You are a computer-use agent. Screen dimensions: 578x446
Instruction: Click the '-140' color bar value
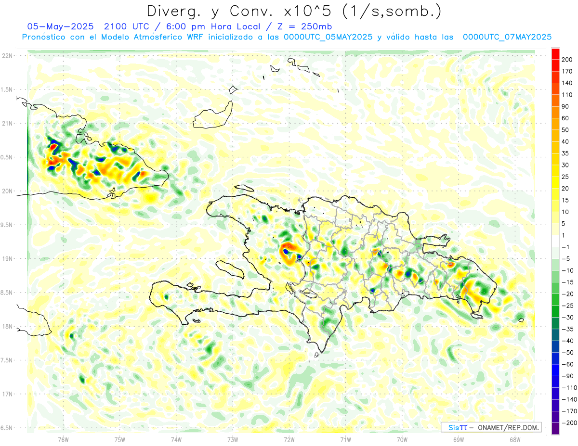tap(569, 400)
